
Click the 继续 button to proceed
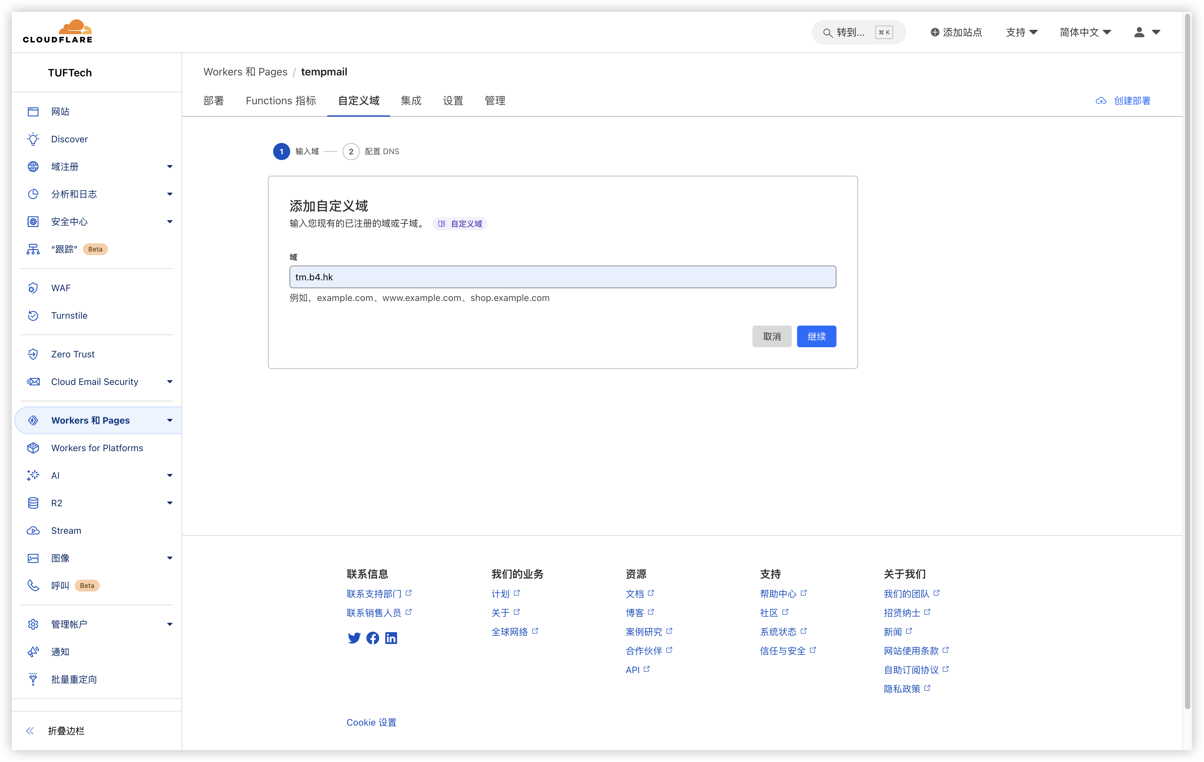click(x=816, y=336)
